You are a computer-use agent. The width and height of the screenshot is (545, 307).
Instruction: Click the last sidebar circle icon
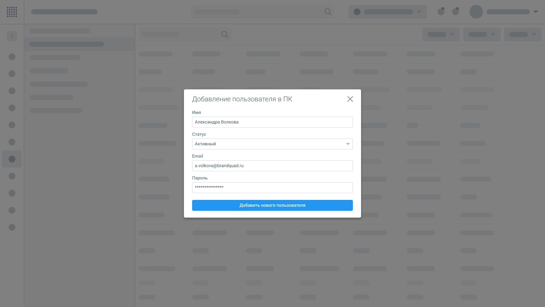coord(12,227)
